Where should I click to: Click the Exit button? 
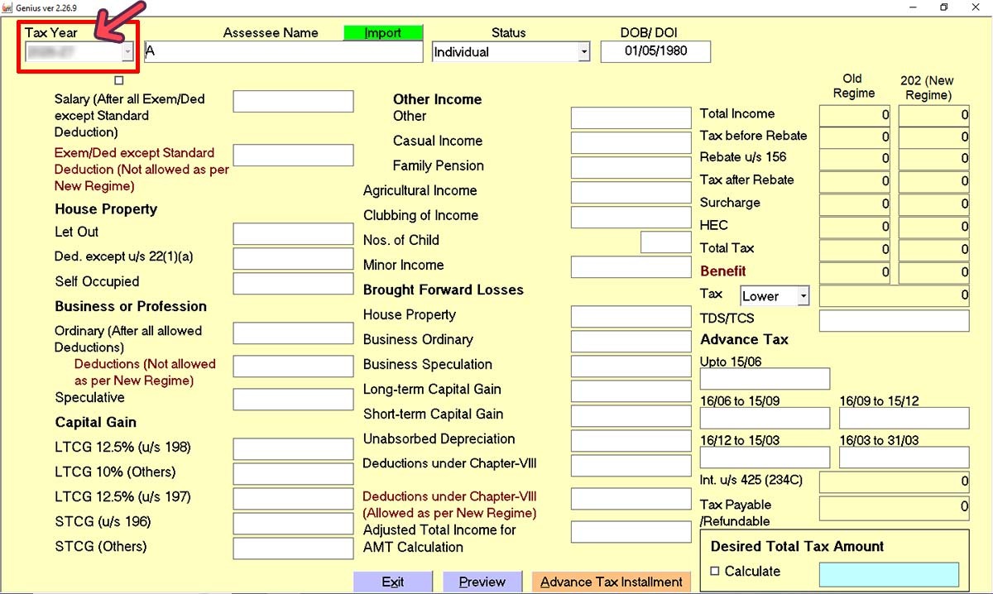(393, 582)
